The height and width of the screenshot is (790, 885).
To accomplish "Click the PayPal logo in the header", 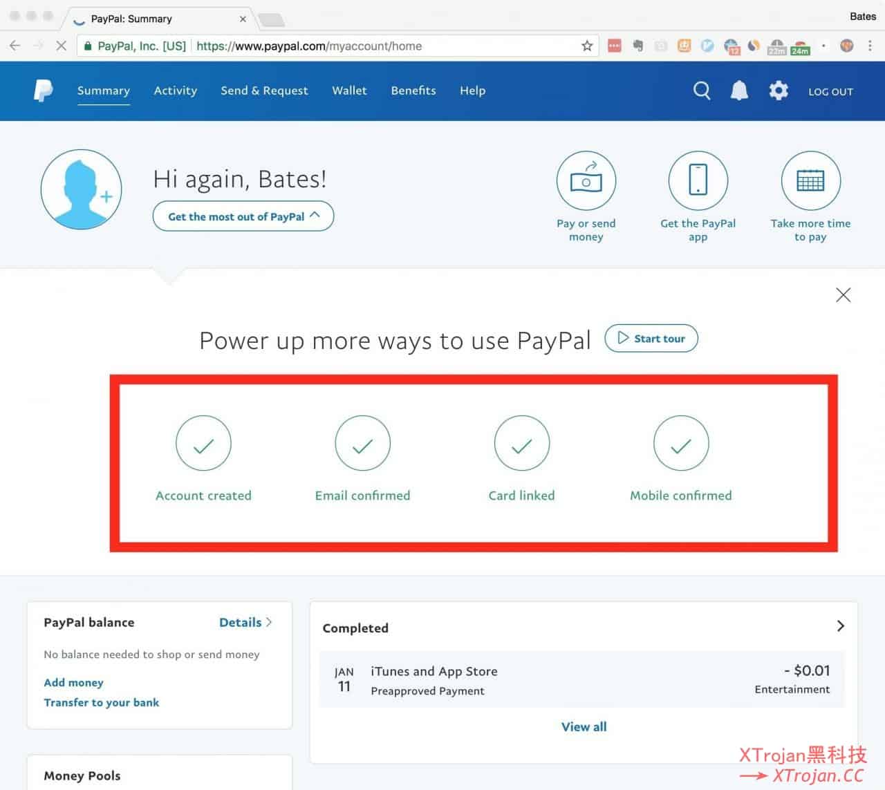I will pyautogui.click(x=43, y=91).
